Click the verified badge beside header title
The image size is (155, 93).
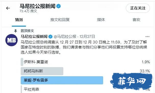tap(58, 6)
